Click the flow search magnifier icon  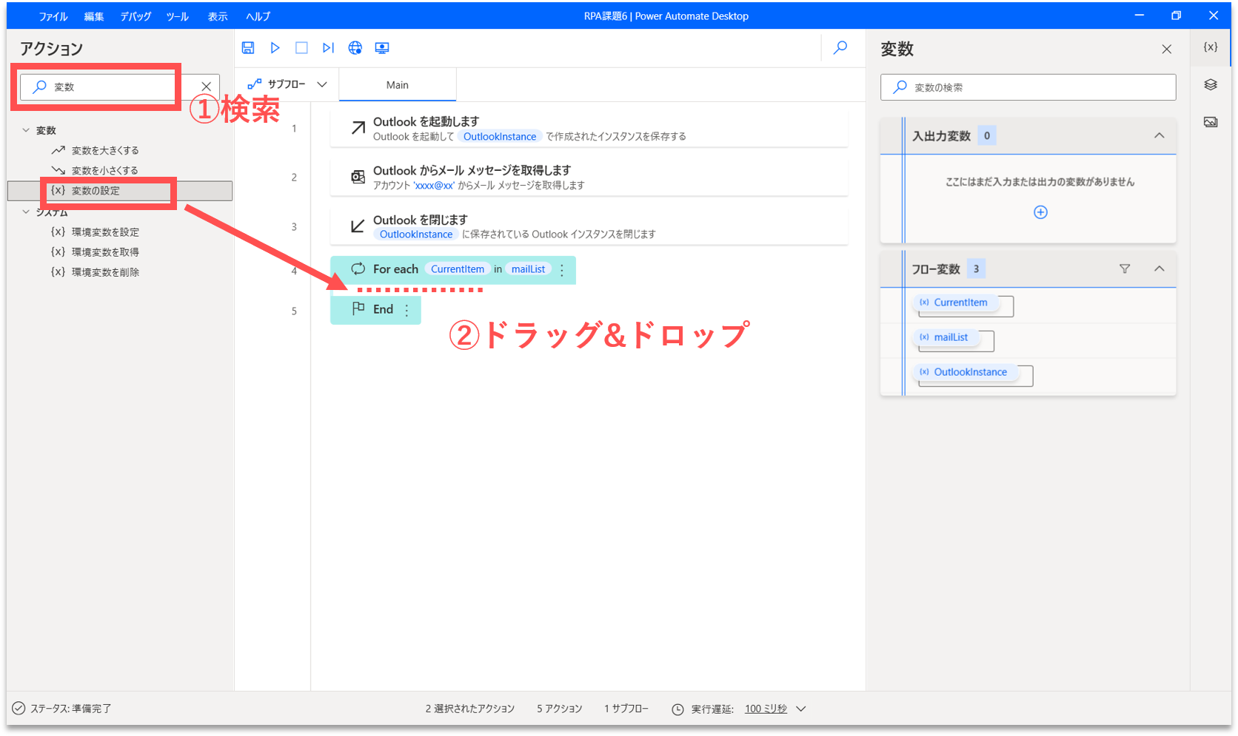point(840,48)
